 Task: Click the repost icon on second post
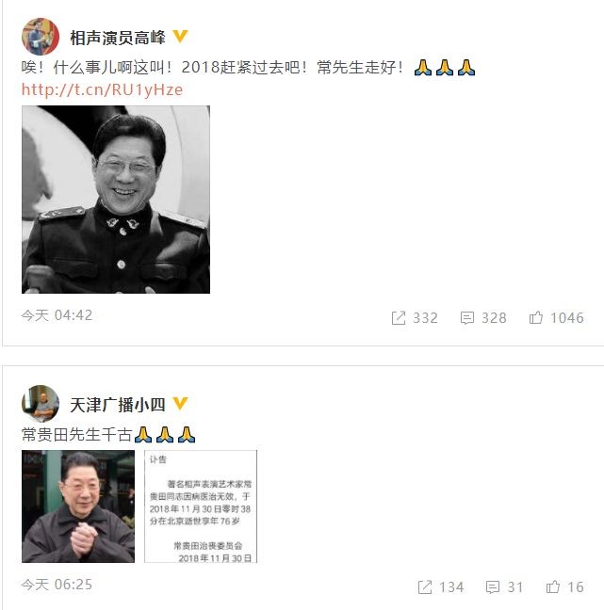coord(425,586)
